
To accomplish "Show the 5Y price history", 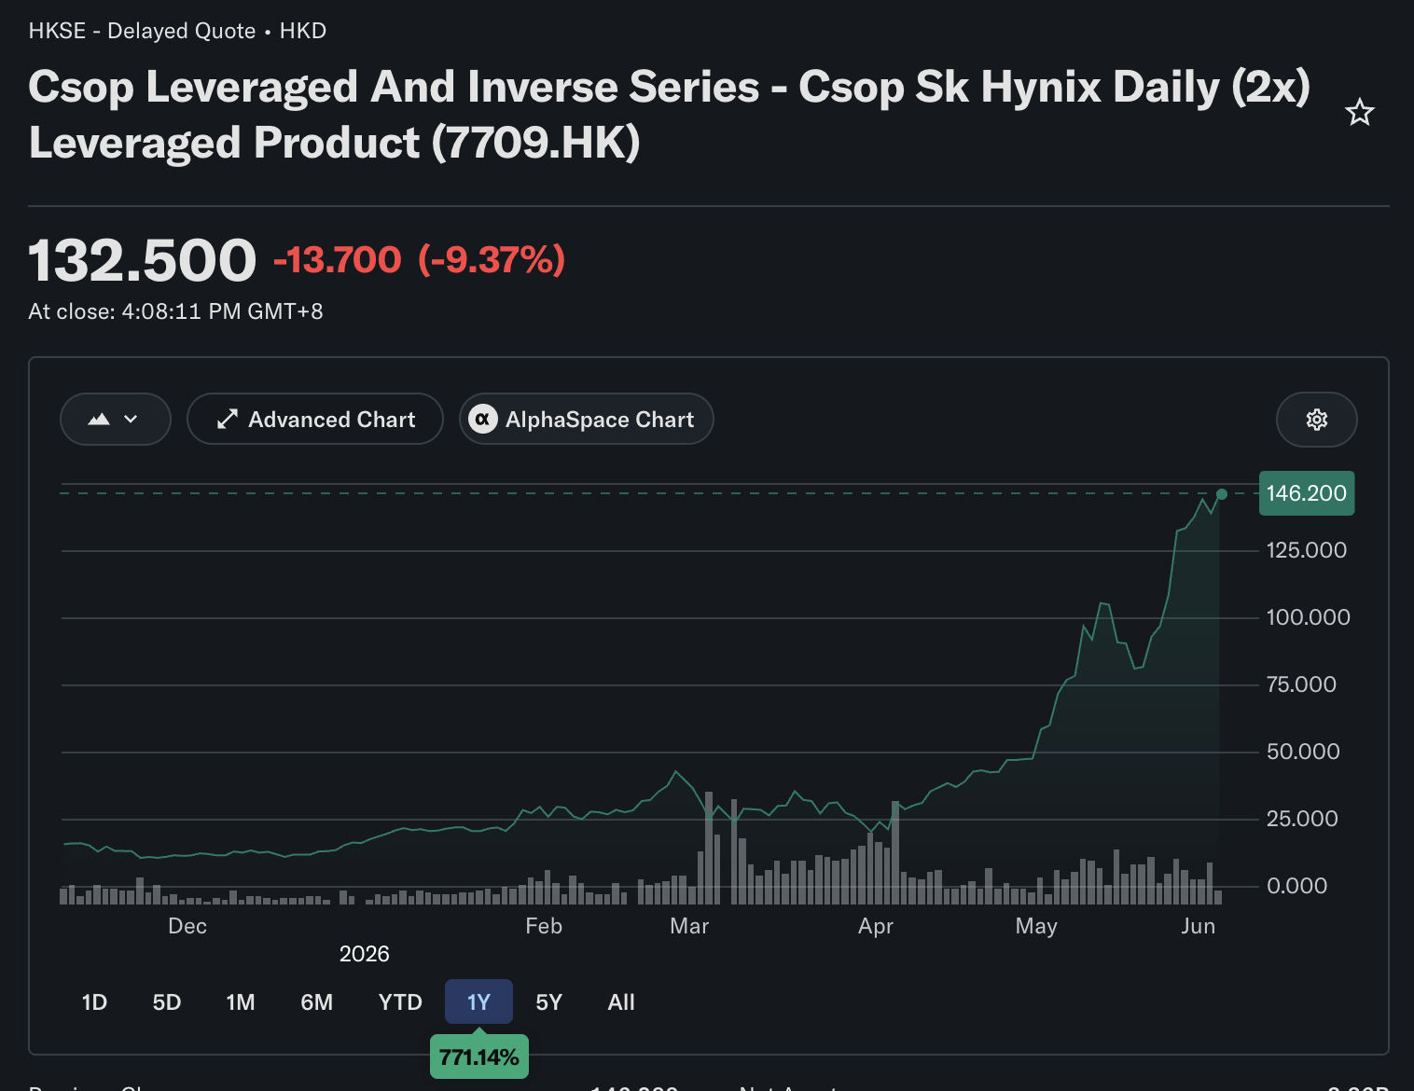I will (x=548, y=1002).
